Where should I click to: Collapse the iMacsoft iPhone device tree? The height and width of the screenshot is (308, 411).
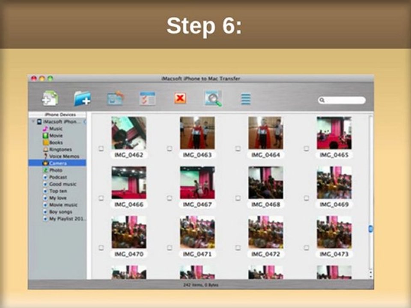tap(33, 122)
